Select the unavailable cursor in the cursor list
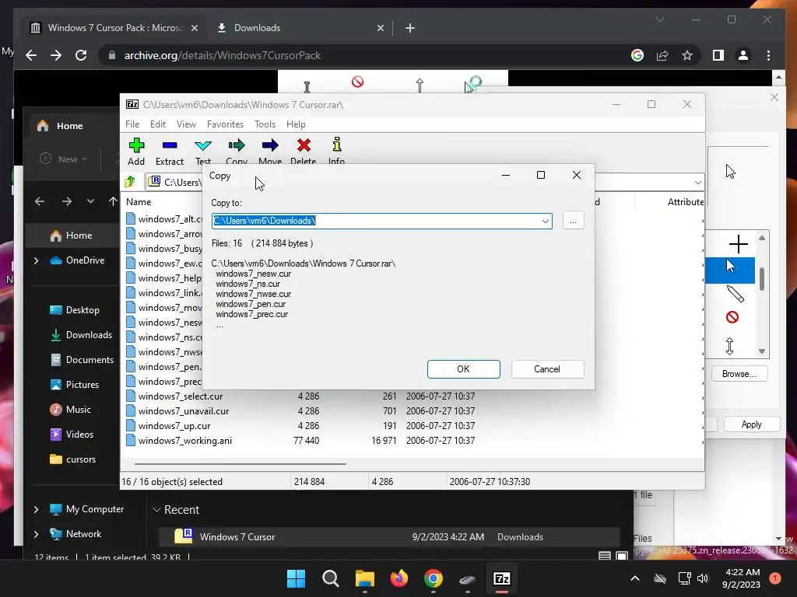 [732, 318]
